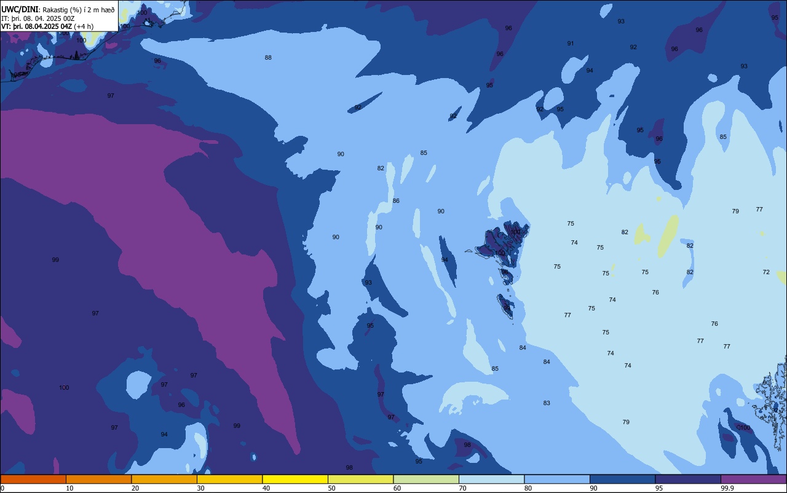
Task: Select the map value '72'
Action: pos(766,272)
